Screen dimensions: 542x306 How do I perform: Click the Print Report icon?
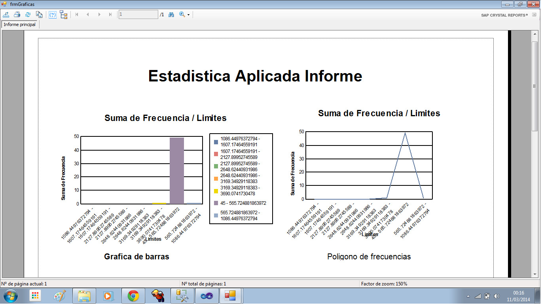(x=17, y=15)
